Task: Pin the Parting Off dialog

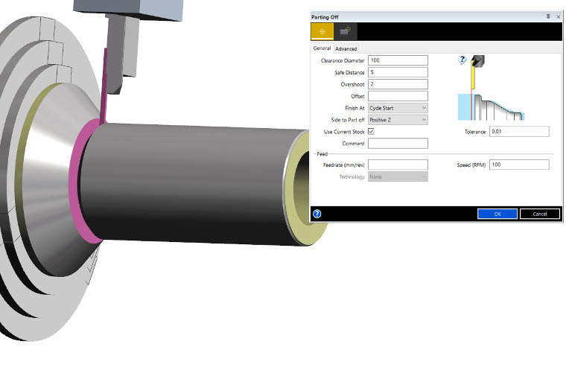Action: point(548,16)
